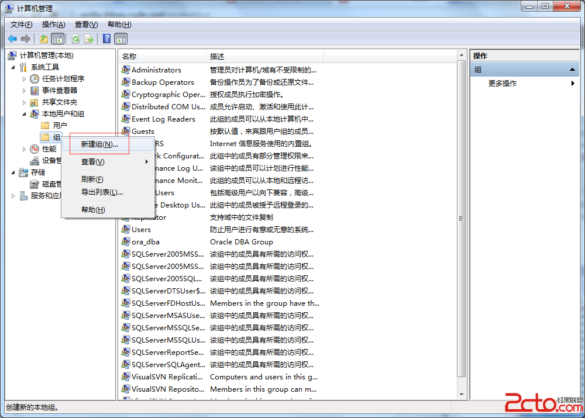Choose 帮助(H) from the context menu
This screenshot has height=418, width=585.
click(x=108, y=209)
